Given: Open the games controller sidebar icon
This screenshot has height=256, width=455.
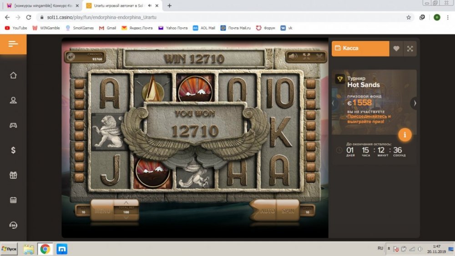Looking at the screenshot, I should pyautogui.click(x=13, y=125).
